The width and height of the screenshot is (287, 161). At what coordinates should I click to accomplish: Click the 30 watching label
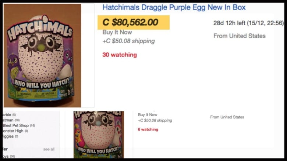point(120,55)
